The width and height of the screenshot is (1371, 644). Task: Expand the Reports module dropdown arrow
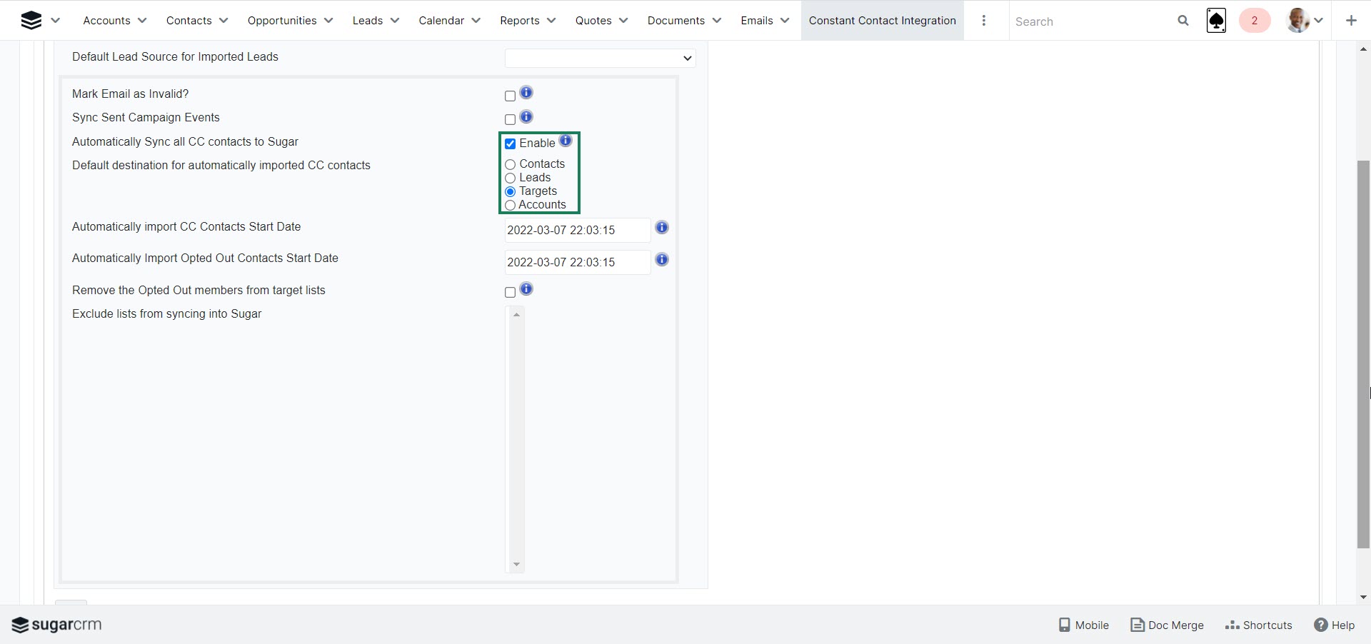551,21
